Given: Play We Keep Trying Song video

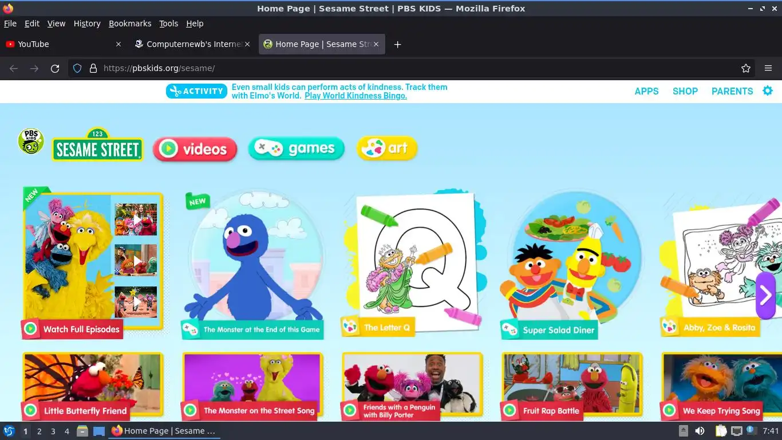Looking at the screenshot, I should click(x=721, y=386).
